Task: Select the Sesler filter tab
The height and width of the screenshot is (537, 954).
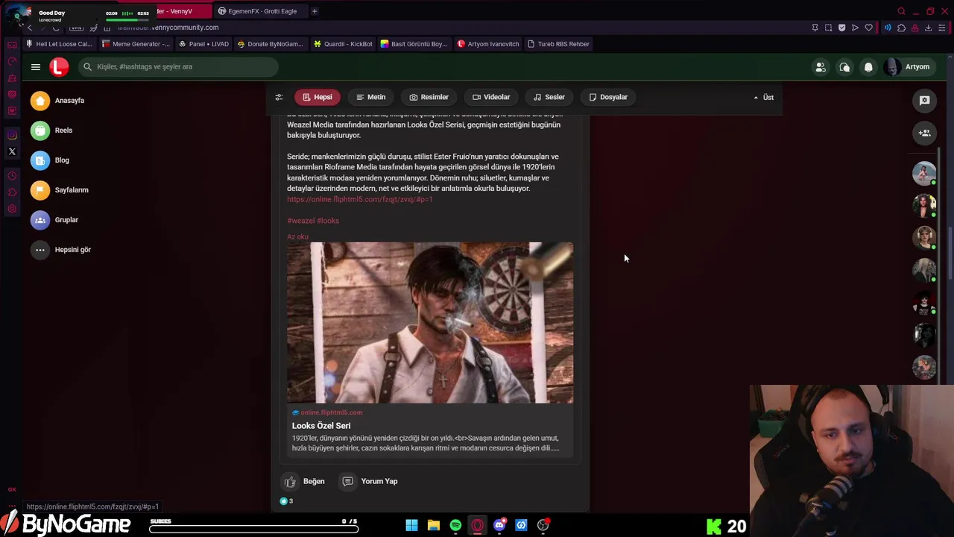Action: coord(549,97)
